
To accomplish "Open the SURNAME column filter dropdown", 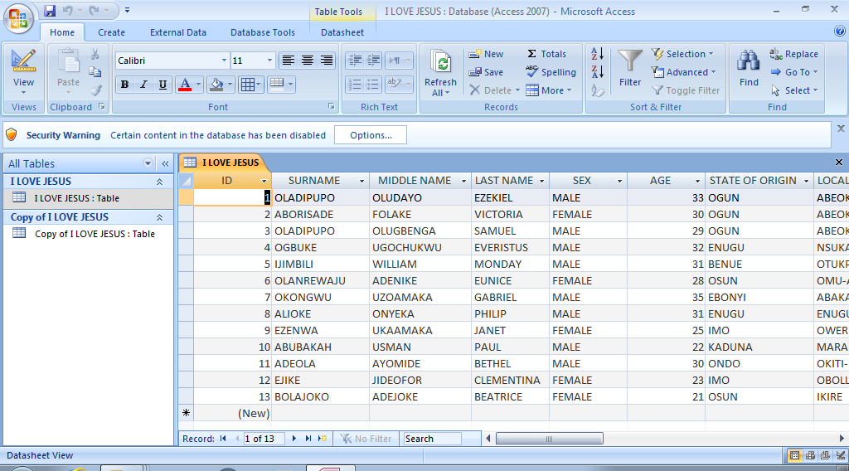I will pyautogui.click(x=361, y=181).
